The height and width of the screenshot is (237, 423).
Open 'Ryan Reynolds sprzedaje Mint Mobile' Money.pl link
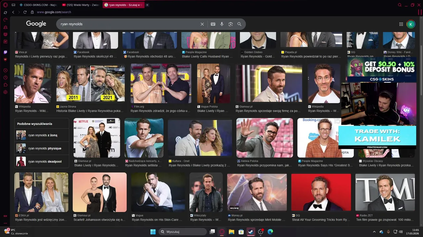(x=256, y=220)
